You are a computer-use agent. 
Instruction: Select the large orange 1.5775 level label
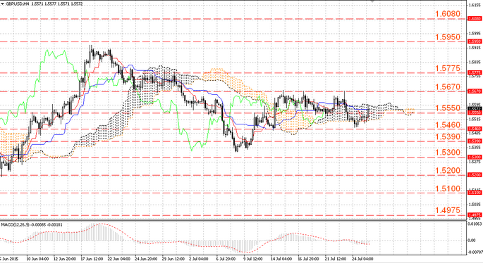click(x=448, y=68)
